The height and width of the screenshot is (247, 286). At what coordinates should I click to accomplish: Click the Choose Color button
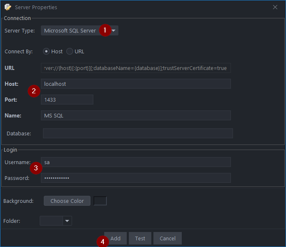[67, 201]
